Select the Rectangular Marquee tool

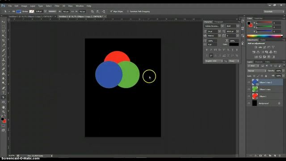point(3,27)
